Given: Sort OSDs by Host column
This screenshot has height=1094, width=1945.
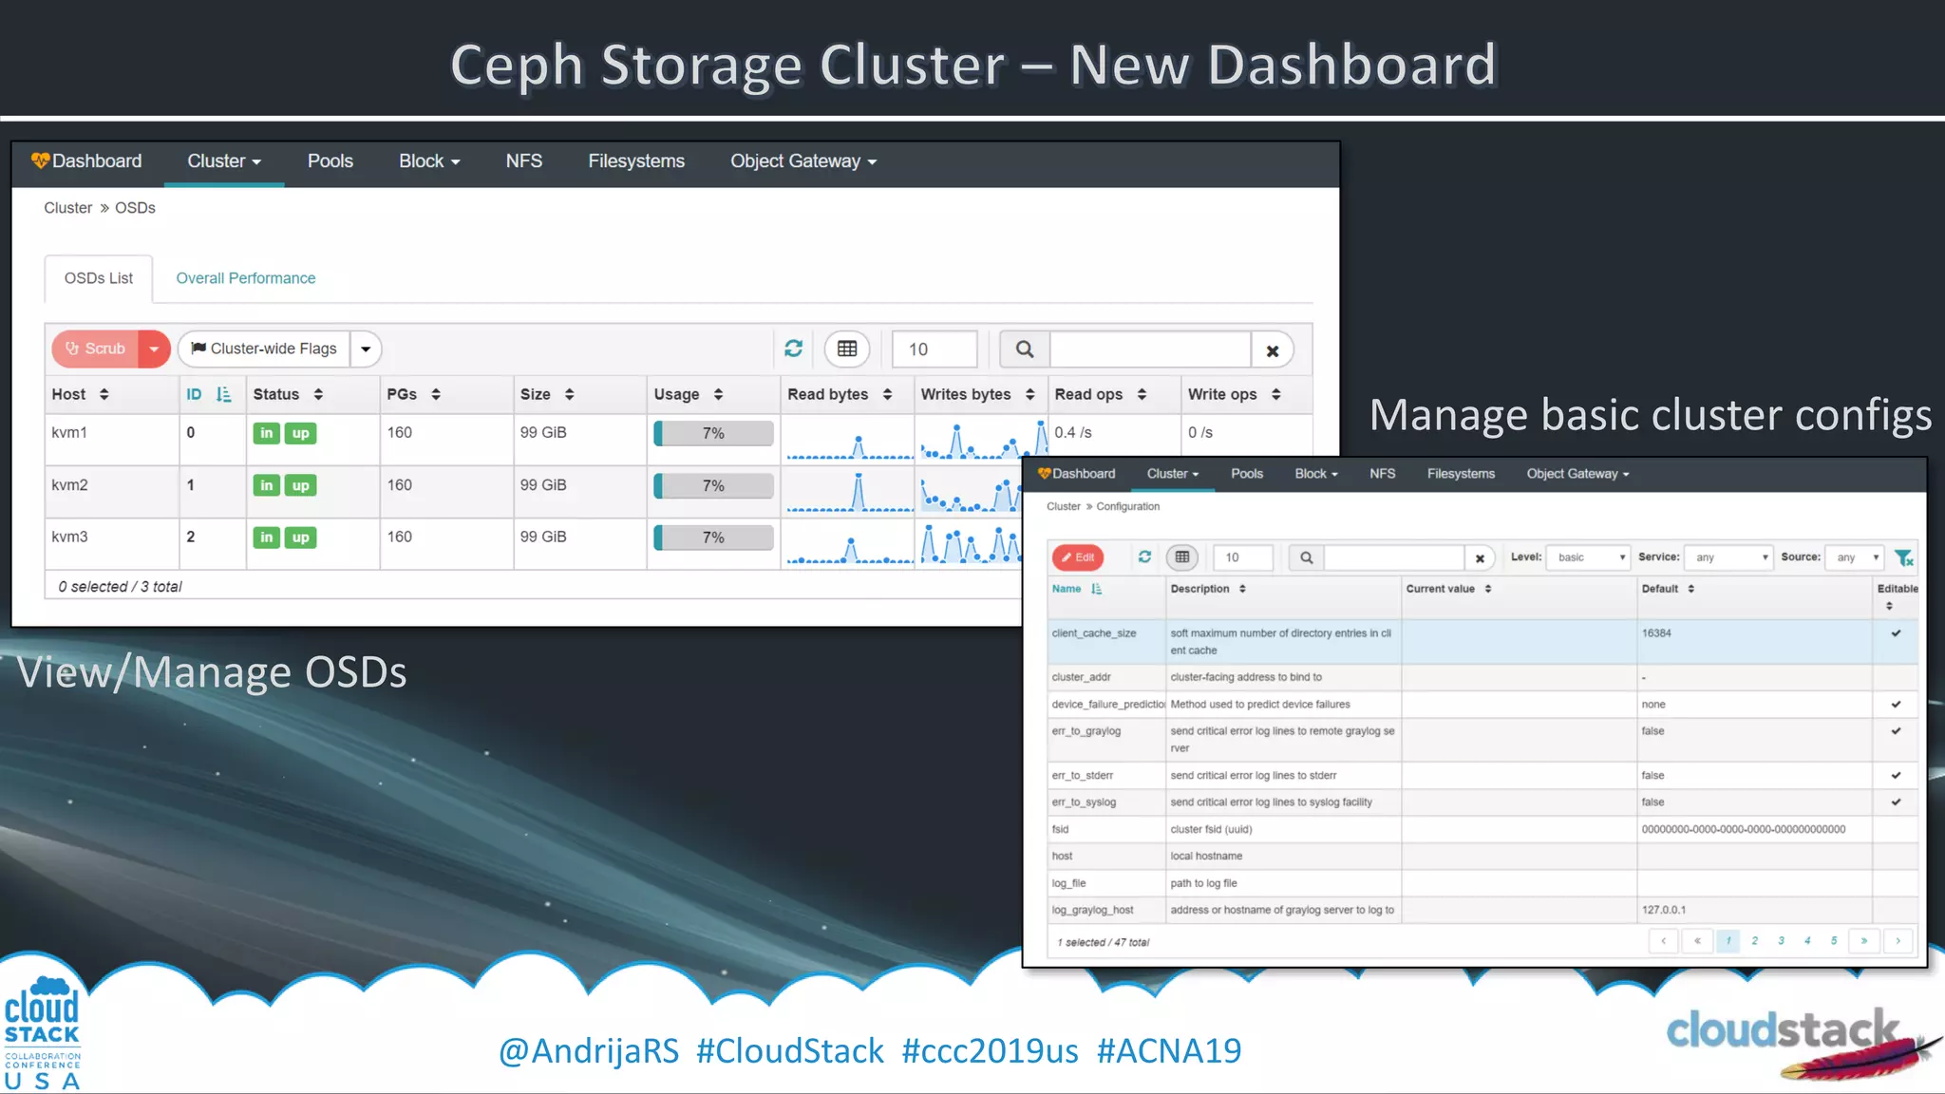Looking at the screenshot, I should 111,394.
